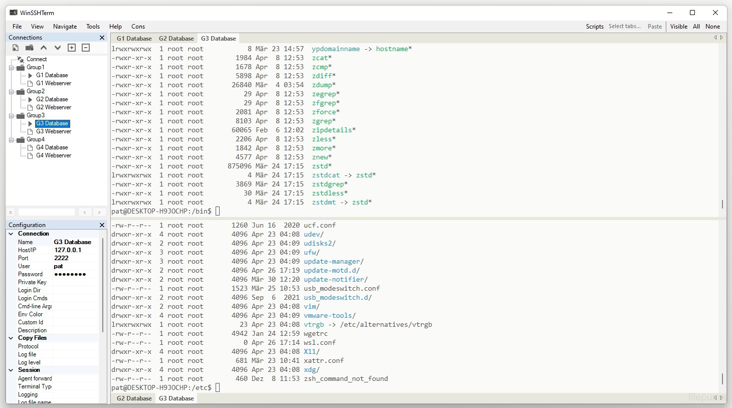This screenshot has height=408, width=732.
Task: Click the add new connection icon
Action: [16, 48]
